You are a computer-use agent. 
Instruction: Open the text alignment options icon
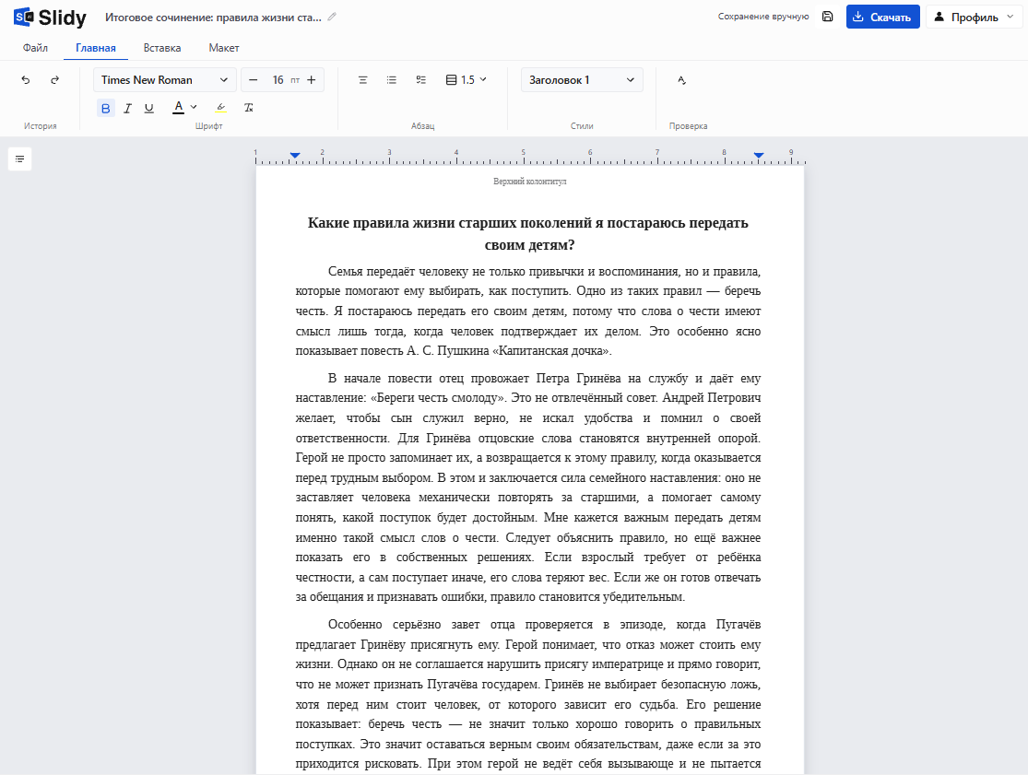[x=362, y=80]
